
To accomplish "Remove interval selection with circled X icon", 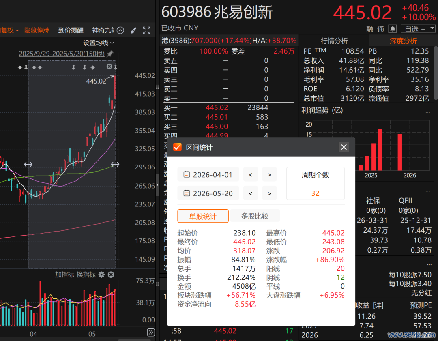I will coord(109,66).
